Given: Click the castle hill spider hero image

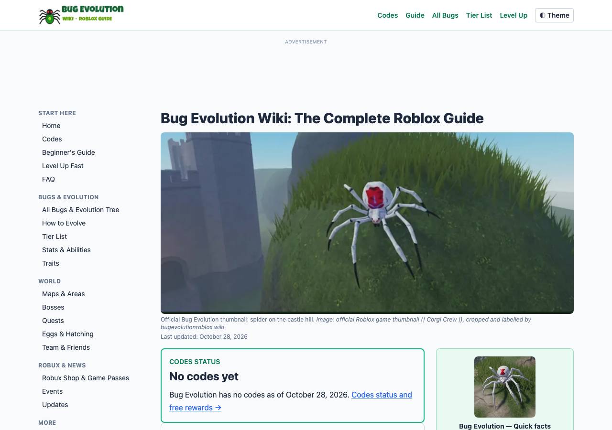Looking at the screenshot, I should click(367, 223).
